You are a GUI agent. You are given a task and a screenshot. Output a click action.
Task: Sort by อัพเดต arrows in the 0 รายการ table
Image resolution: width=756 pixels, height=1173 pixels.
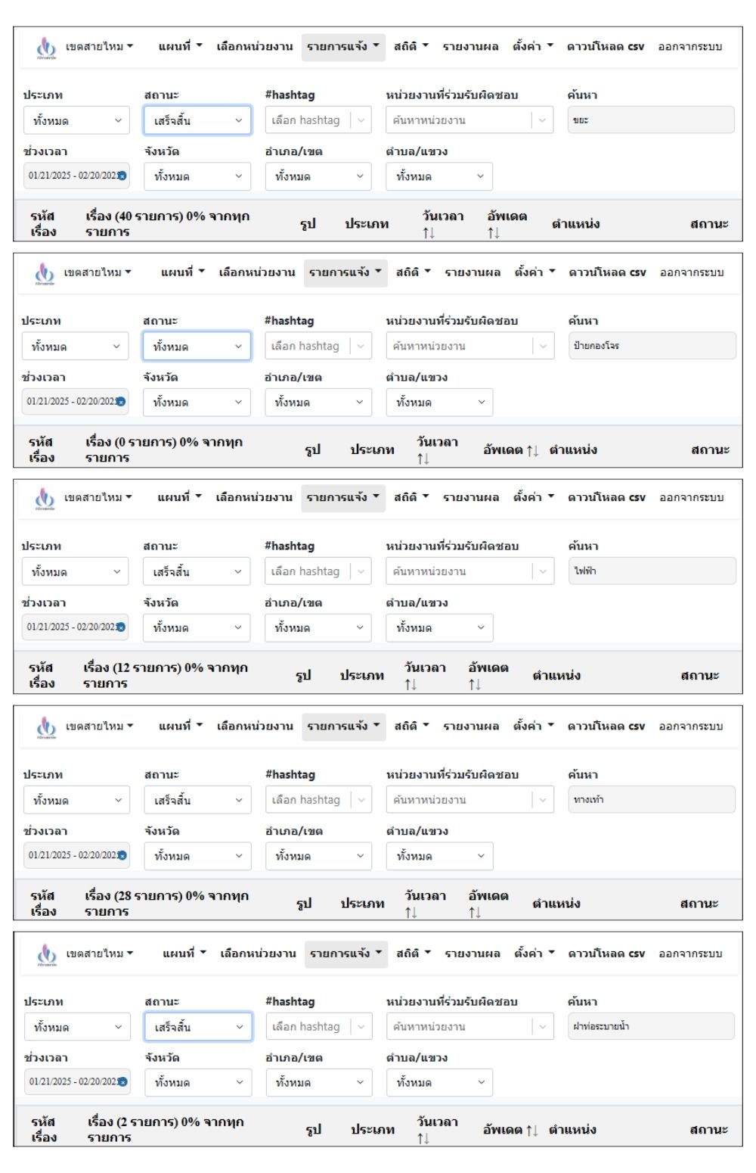coord(532,450)
